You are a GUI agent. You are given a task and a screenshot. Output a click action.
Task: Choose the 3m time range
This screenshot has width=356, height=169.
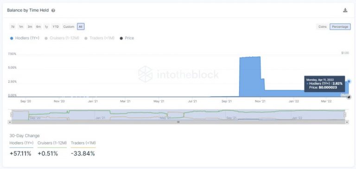(30, 27)
